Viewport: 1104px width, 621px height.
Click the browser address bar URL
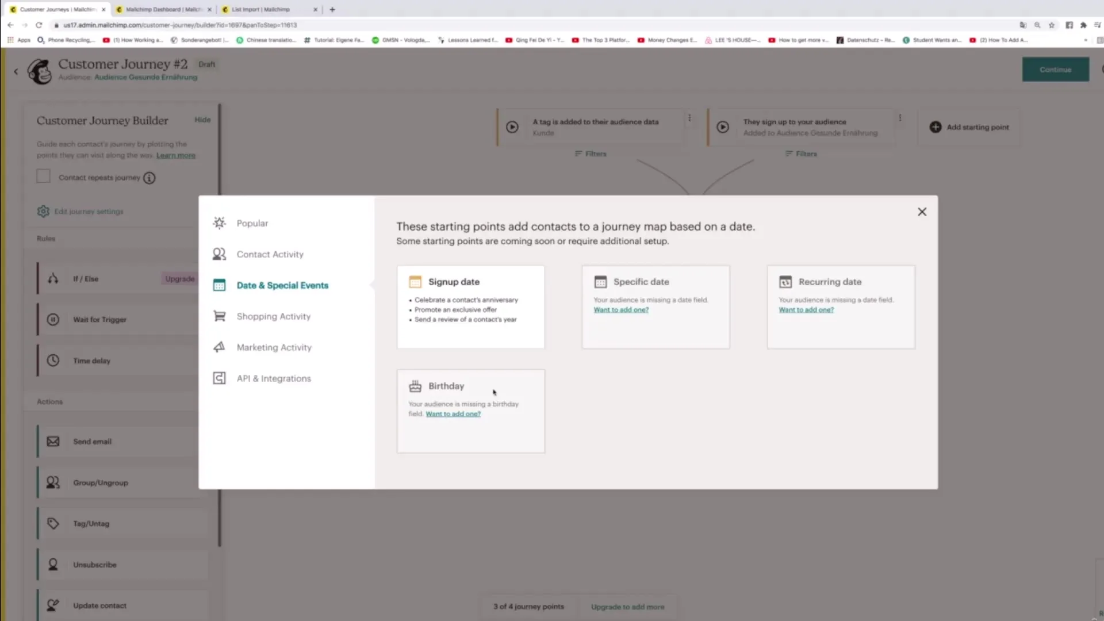(180, 25)
